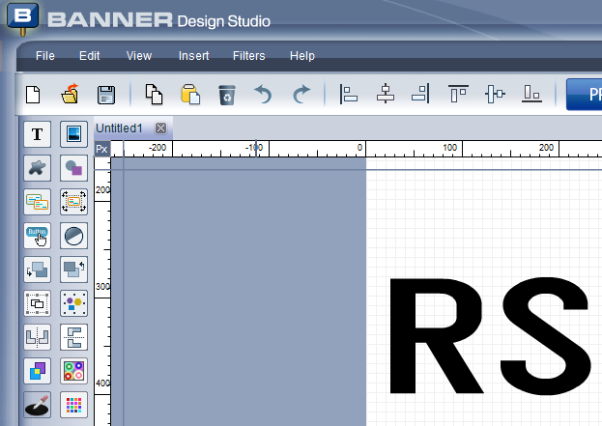Bring object forward in layer order

point(73,270)
